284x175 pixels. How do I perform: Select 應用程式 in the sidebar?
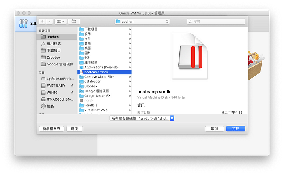click(x=57, y=44)
